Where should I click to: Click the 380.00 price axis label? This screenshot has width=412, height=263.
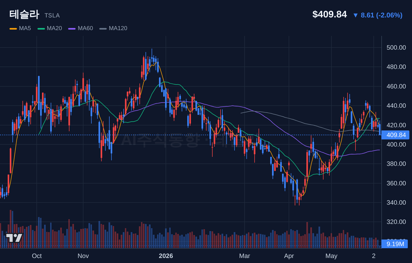[x=396, y=164]
